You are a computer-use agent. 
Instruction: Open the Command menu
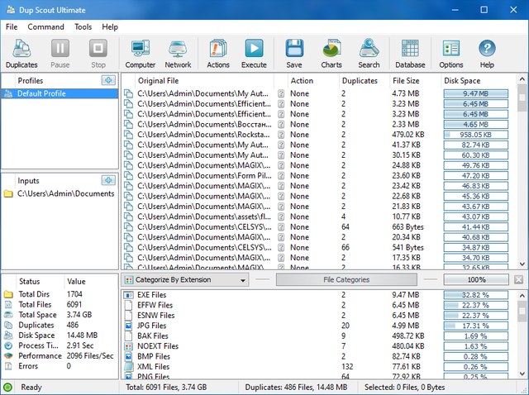[x=45, y=26]
